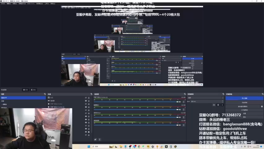Pop out the 场景 (Scenes) dock icon
This screenshot has height=149, width=264.
point(45,94)
